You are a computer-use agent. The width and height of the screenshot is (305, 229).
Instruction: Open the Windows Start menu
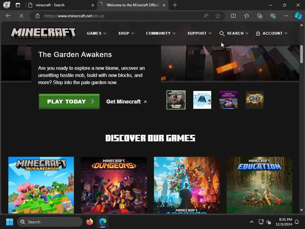tap(10, 222)
